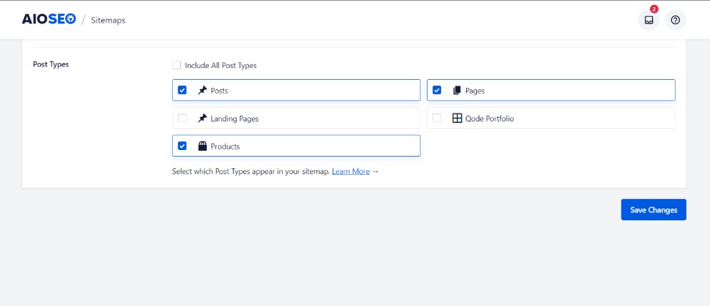Click the red notification count badge
This screenshot has width=710, height=306.
[x=654, y=9]
